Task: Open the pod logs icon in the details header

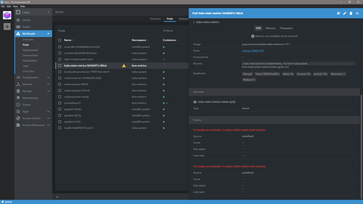Action: 338,13
